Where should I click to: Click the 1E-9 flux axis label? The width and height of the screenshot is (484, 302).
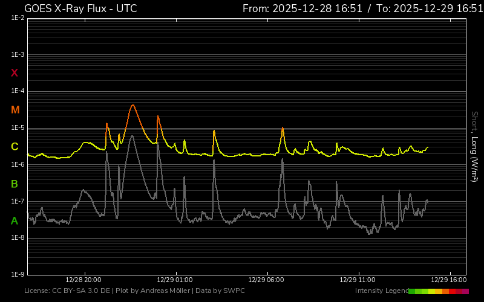coord(18,274)
